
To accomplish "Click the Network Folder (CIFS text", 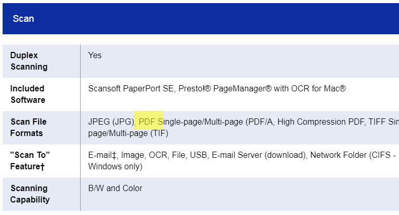I will pyautogui.click(x=351, y=155).
